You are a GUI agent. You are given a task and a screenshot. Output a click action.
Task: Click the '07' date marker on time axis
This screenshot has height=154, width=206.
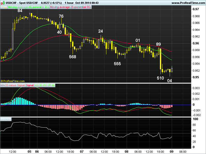(82, 152)
